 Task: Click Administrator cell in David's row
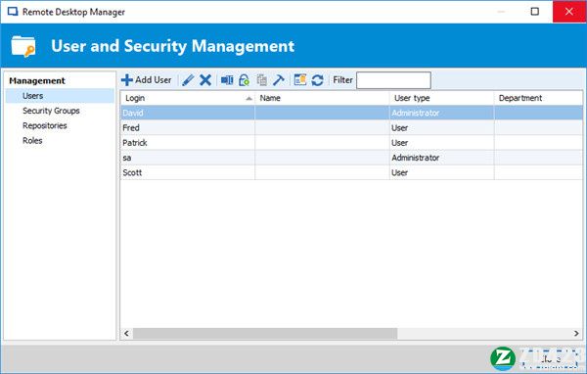[x=442, y=113]
